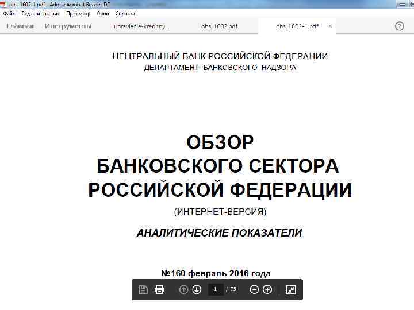
Task: Go to previous page arrow
Action: (x=183, y=290)
